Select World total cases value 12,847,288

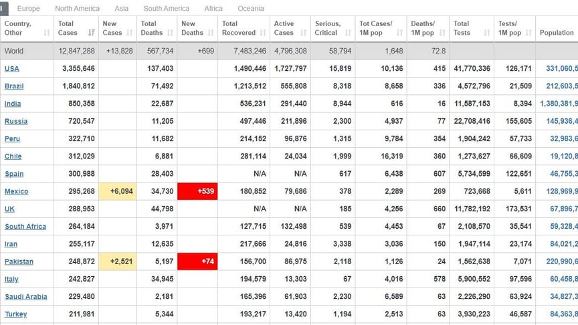[x=76, y=51]
